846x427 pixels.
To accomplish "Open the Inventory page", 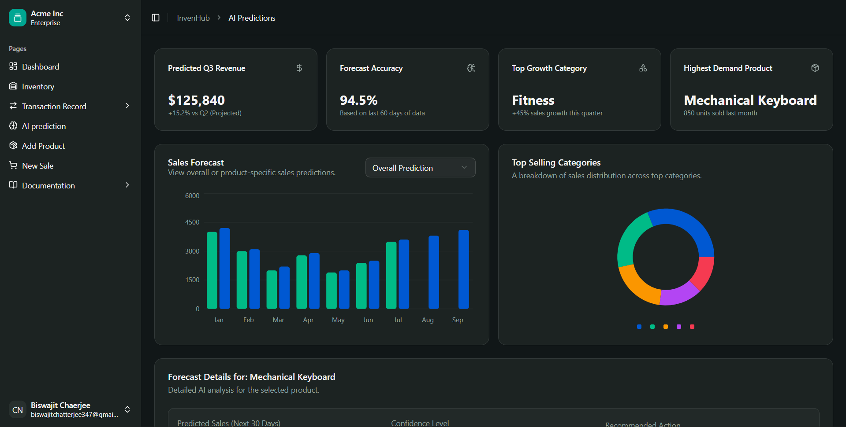I will point(38,87).
